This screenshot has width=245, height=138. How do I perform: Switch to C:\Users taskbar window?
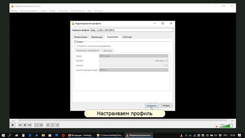[x=110, y=135]
